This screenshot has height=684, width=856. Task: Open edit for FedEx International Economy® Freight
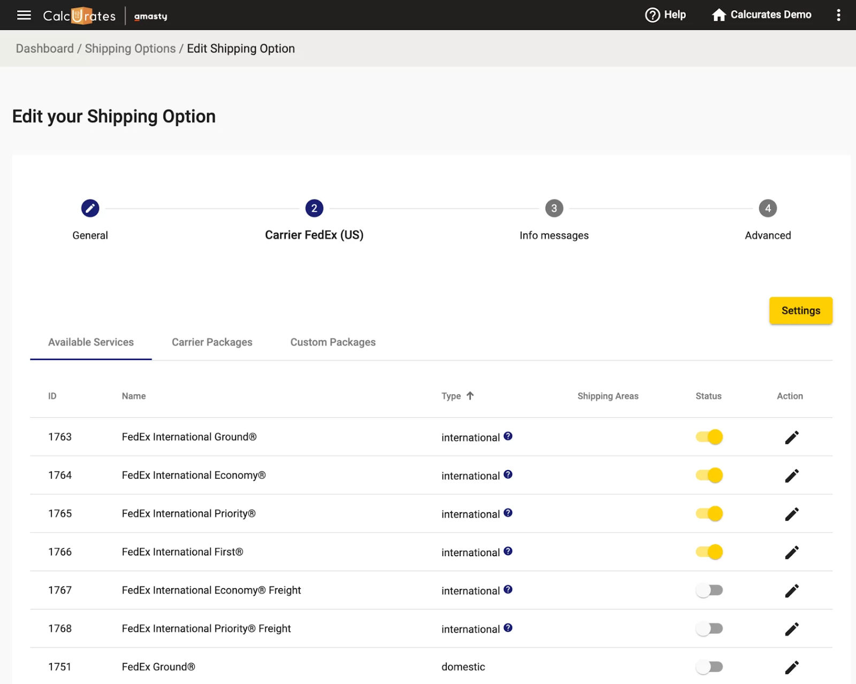coord(791,590)
